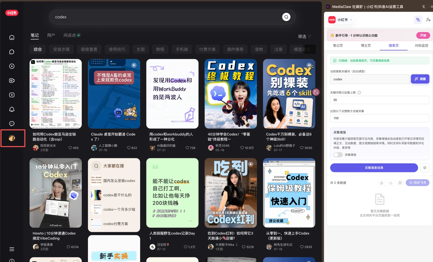The image size is (433, 262).
Task: Open the home icon in the sidebar
Action: (x=12, y=38)
